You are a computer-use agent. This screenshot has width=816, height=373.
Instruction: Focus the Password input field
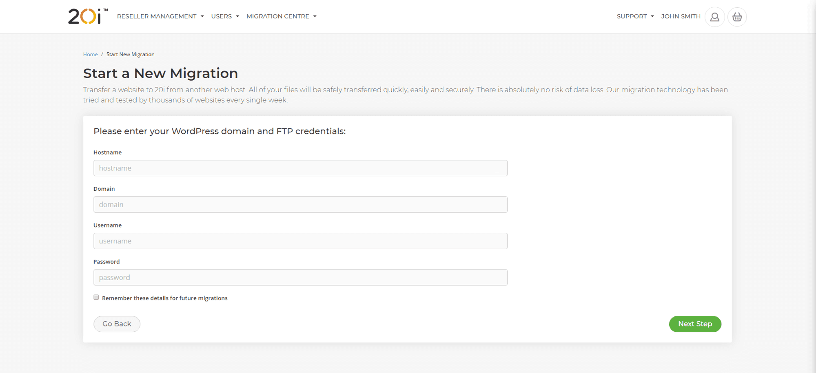[x=300, y=277]
